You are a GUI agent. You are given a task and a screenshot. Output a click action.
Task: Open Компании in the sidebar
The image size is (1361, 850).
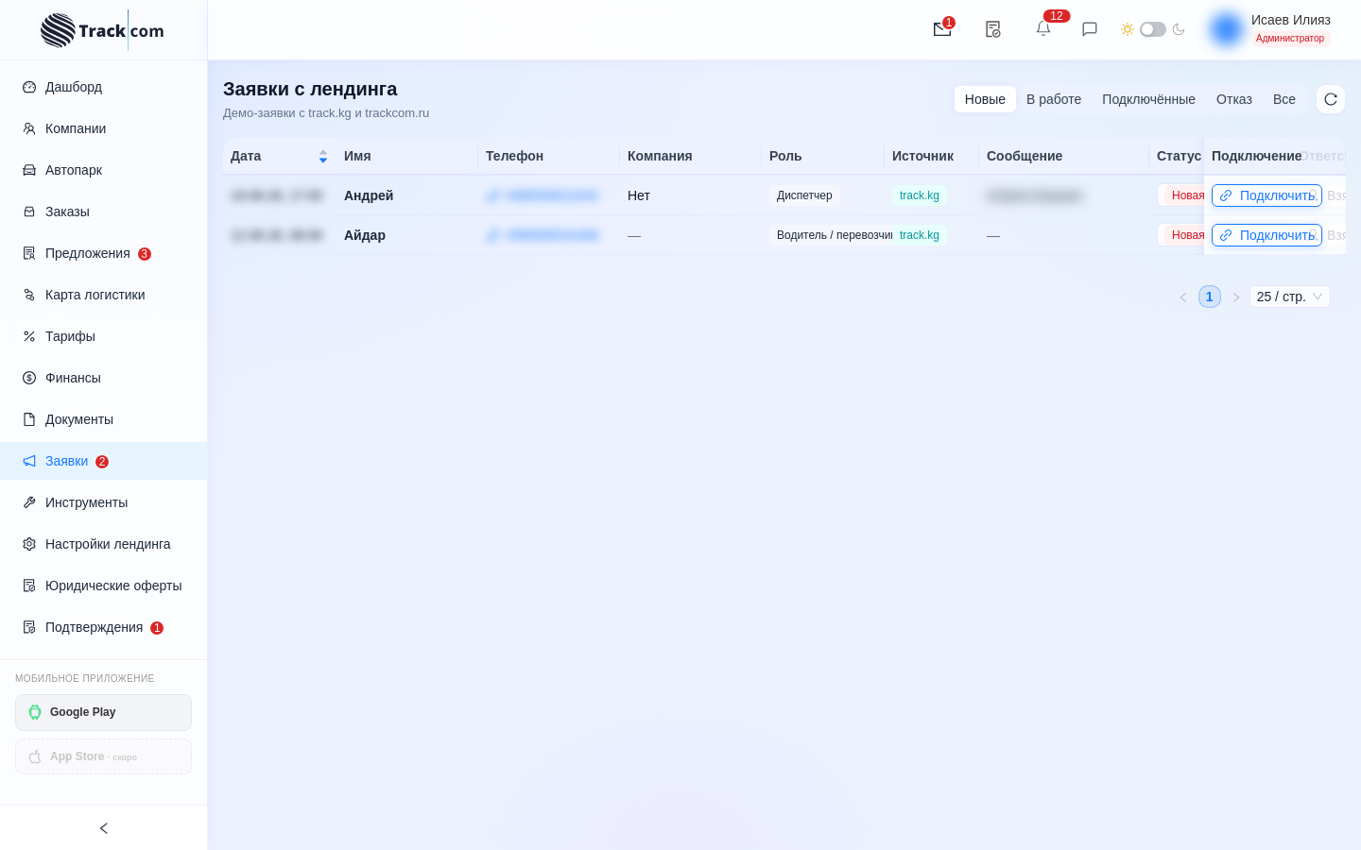[104, 128]
